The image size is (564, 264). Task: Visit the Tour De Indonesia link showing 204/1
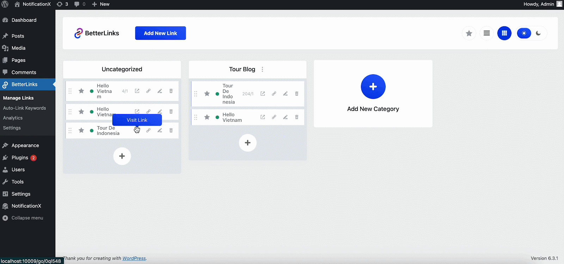tap(263, 94)
